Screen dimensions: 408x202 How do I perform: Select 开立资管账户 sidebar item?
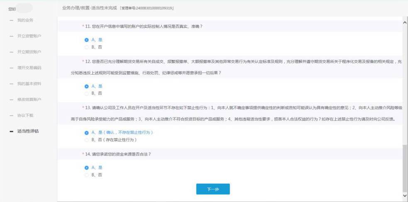point(29,36)
